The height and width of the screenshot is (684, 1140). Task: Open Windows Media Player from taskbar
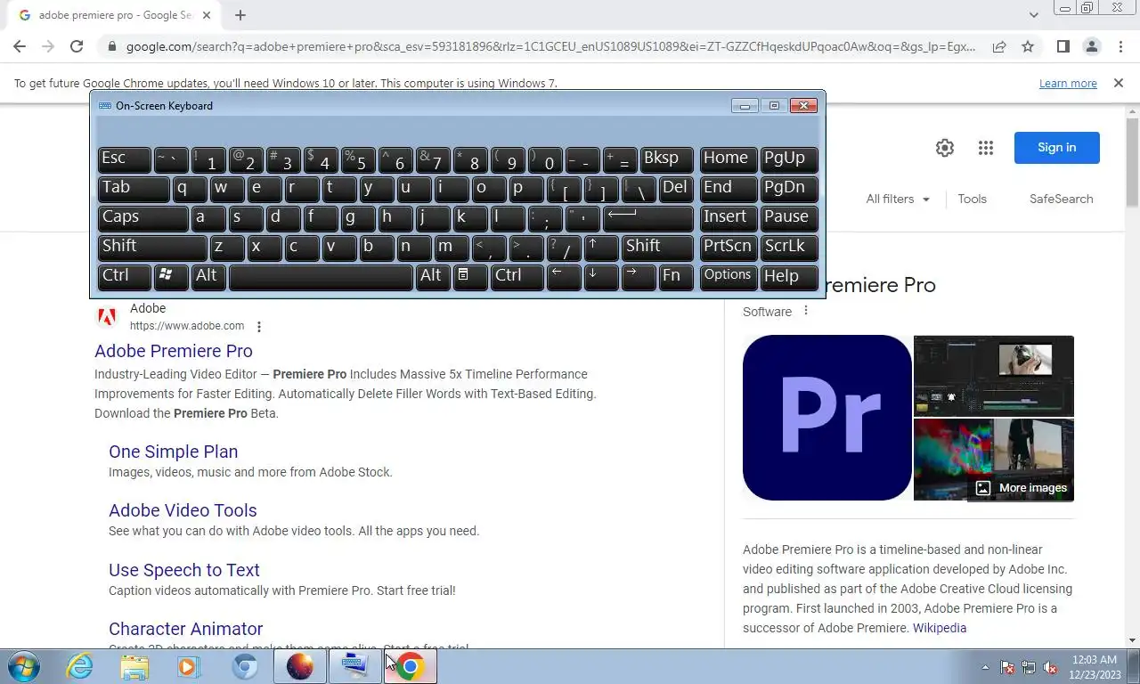(x=189, y=666)
